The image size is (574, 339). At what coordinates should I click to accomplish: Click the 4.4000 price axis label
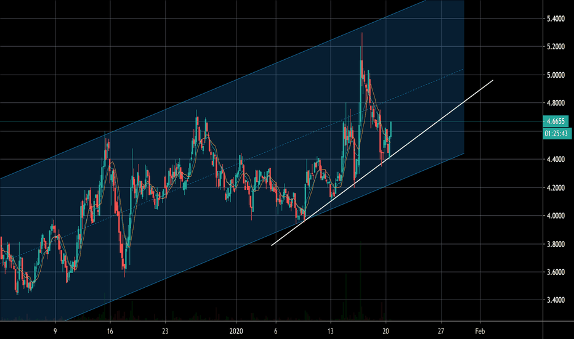(556, 160)
